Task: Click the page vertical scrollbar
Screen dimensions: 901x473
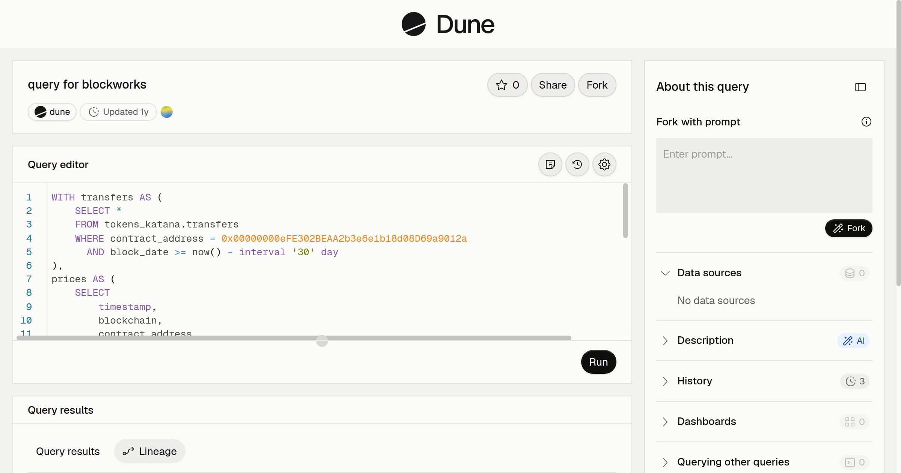Action: pos(898,143)
